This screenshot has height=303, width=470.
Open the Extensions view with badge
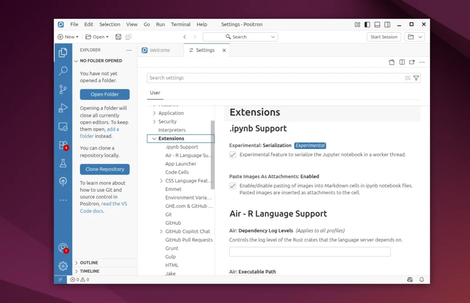coord(63,145)
